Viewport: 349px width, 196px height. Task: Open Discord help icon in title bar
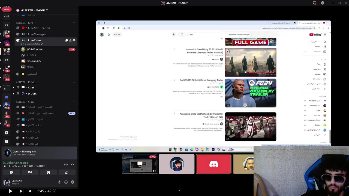pyautogui.click(x=323, y=3)
